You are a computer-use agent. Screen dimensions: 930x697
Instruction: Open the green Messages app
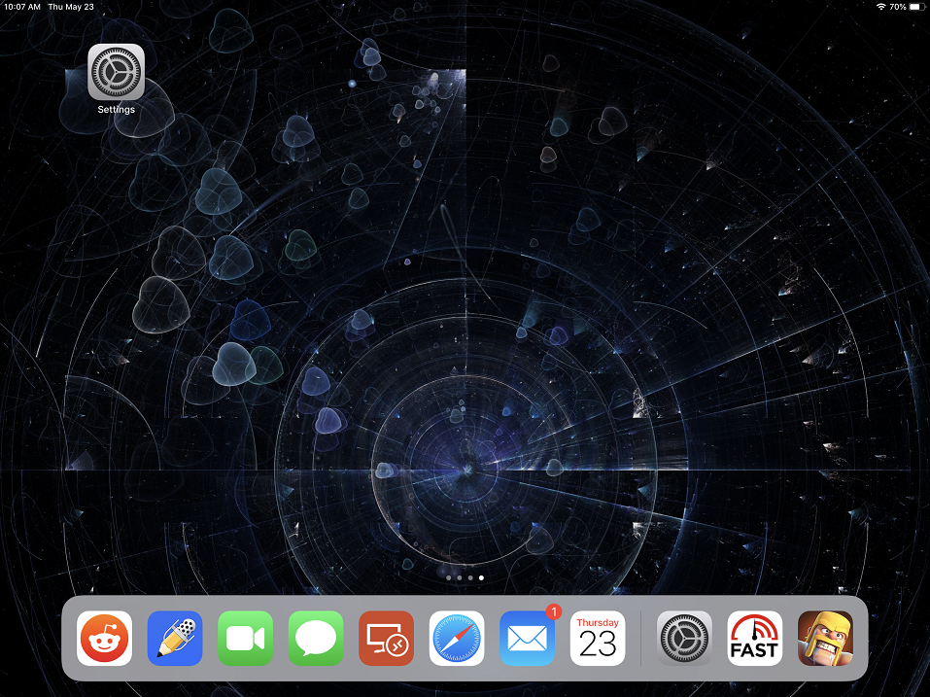click(316, 639)
